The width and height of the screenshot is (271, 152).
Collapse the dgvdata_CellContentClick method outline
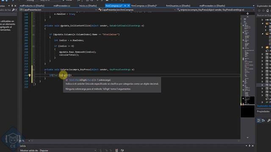[33, 26]
